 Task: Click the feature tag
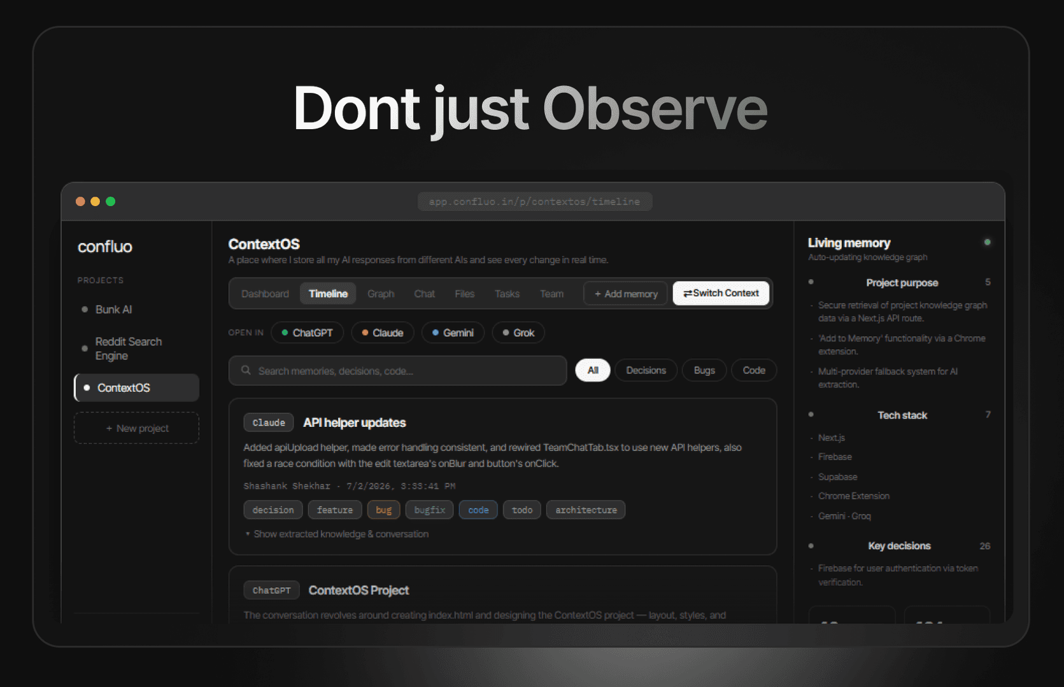[335, 510]
